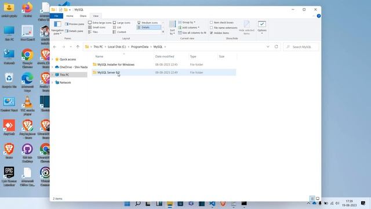371x209 pixels.
Task: Select MySQL Installer for Windows folder
Action: [x=116, y=64]
